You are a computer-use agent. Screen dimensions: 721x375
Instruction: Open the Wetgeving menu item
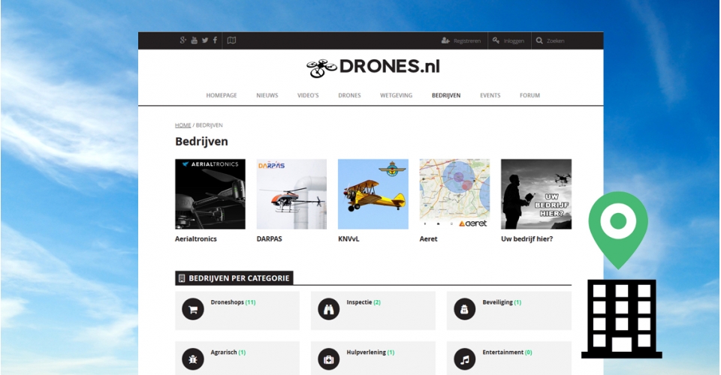(x=396, y=95)
